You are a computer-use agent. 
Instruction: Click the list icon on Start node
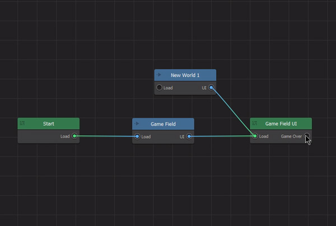point(22,123)
